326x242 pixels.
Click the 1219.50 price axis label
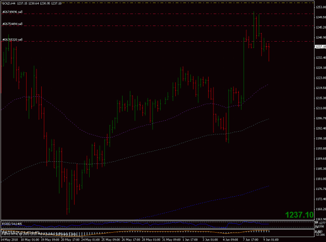coord(321,88)
